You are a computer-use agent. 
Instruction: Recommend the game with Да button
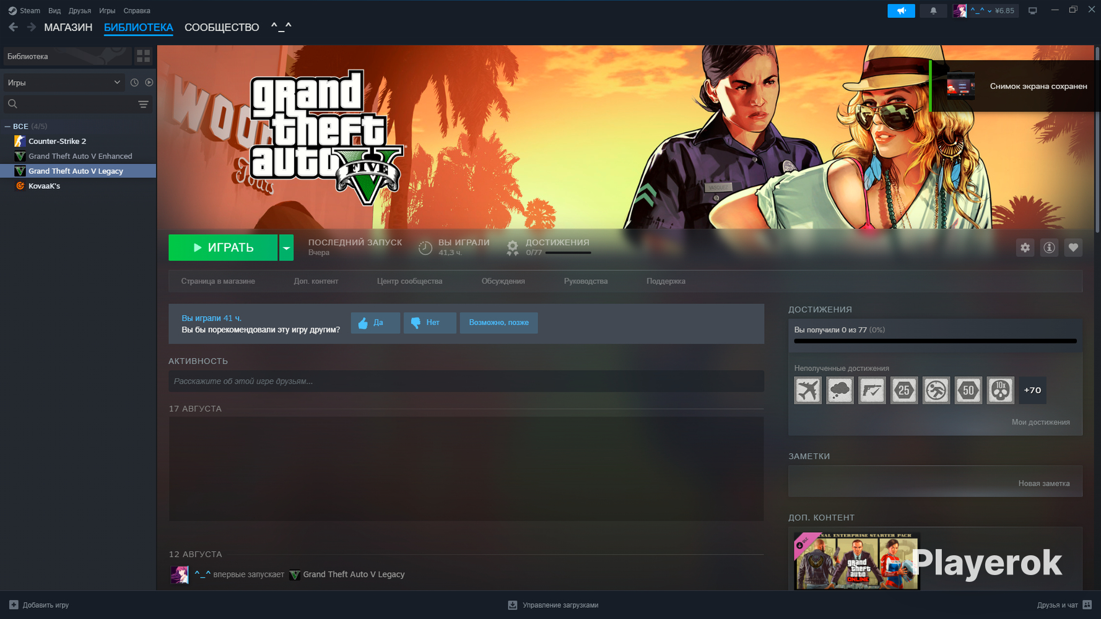375,322
